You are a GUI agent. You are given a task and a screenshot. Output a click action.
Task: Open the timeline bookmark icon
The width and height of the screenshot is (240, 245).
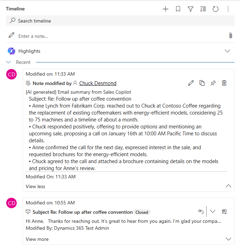point(178,9)
